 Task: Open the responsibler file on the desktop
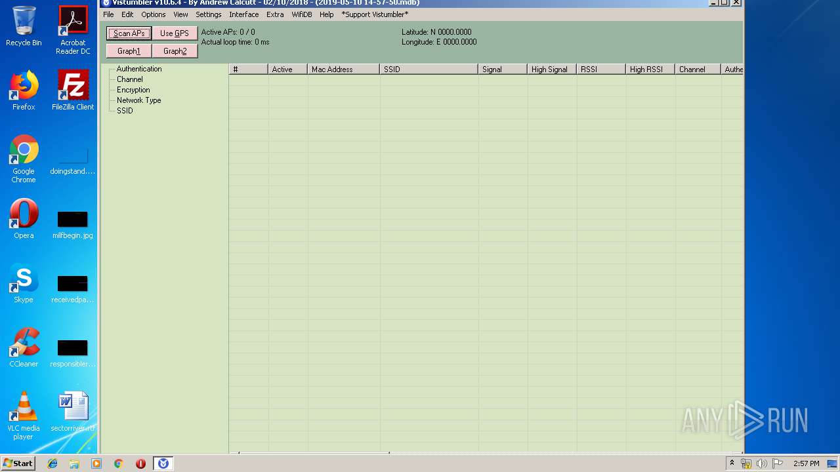[x=73, y=354]
